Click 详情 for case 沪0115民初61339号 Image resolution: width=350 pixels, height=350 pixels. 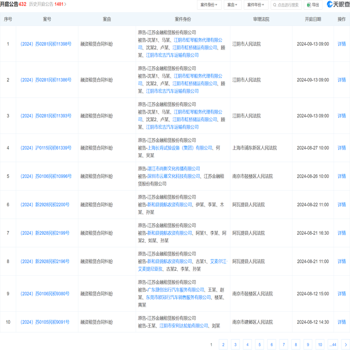pos(341,148)
